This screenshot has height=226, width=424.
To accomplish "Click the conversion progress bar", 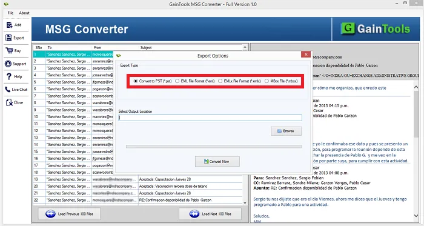I will 214,147.
